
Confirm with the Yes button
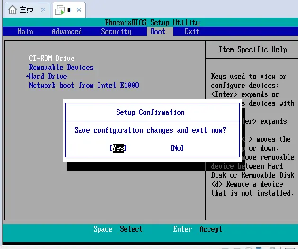pos(118,148)
